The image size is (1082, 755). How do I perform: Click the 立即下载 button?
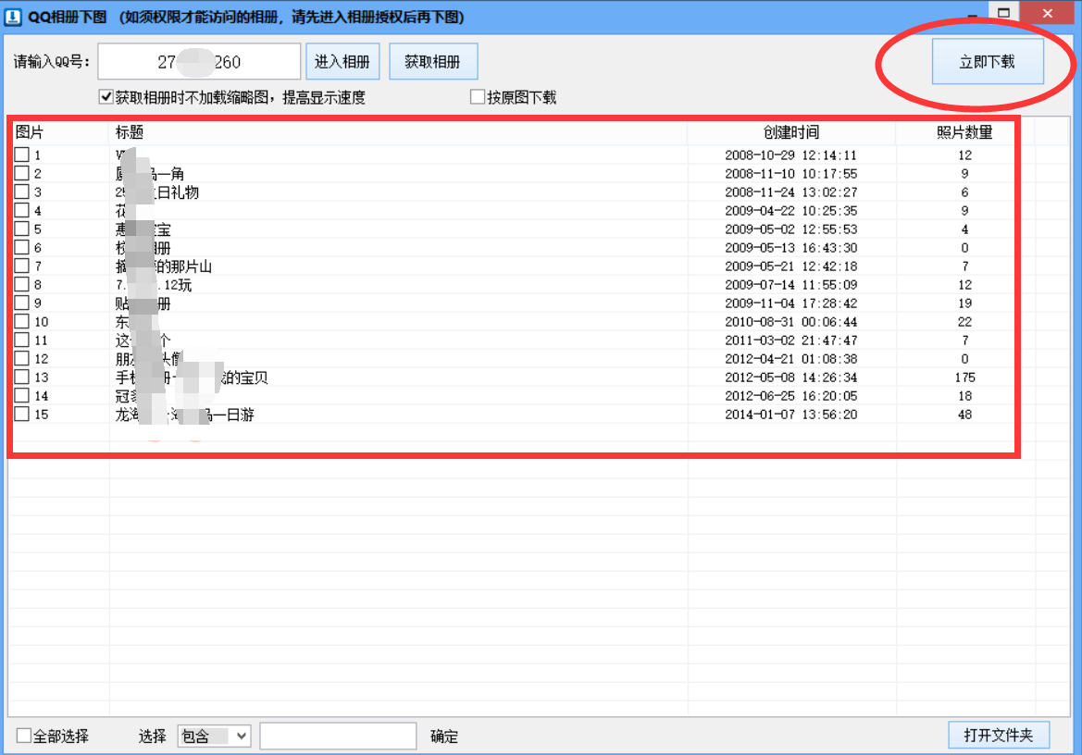point(987,62)
